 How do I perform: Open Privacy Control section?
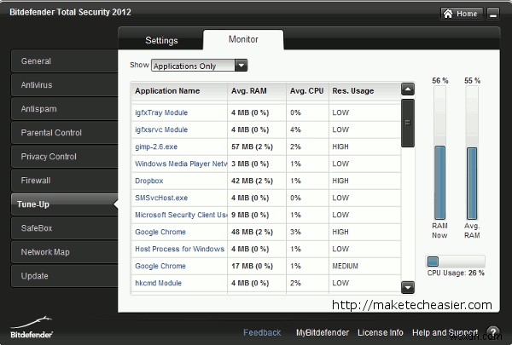64,157
